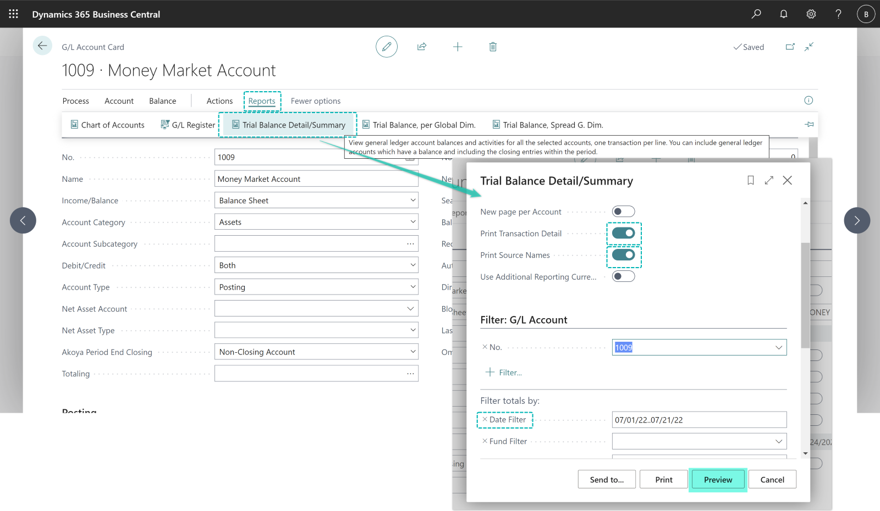Screen dimensions: 880x511
Task: Open the Process menu
Action: 76,101
